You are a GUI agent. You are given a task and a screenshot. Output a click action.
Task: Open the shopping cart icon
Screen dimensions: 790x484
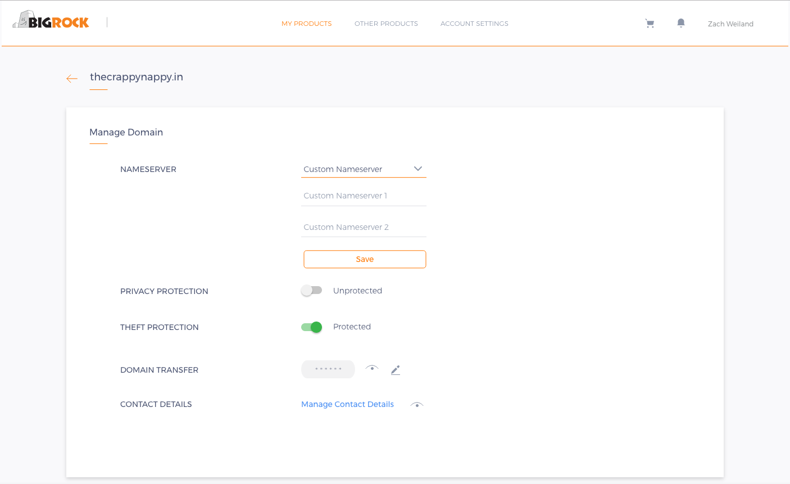tap(650, 24)
